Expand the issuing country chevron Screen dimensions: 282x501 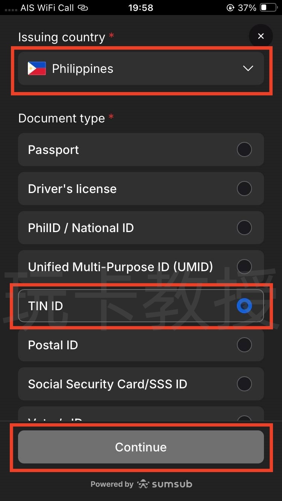tap(248, 68)
